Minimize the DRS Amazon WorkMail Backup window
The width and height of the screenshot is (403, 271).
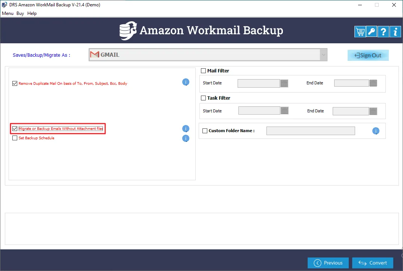point(360,5)
